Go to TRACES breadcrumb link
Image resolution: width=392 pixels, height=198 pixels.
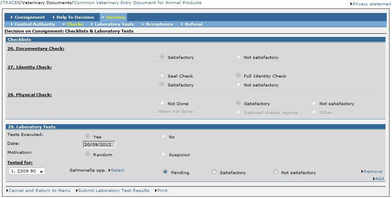[11, 3]
